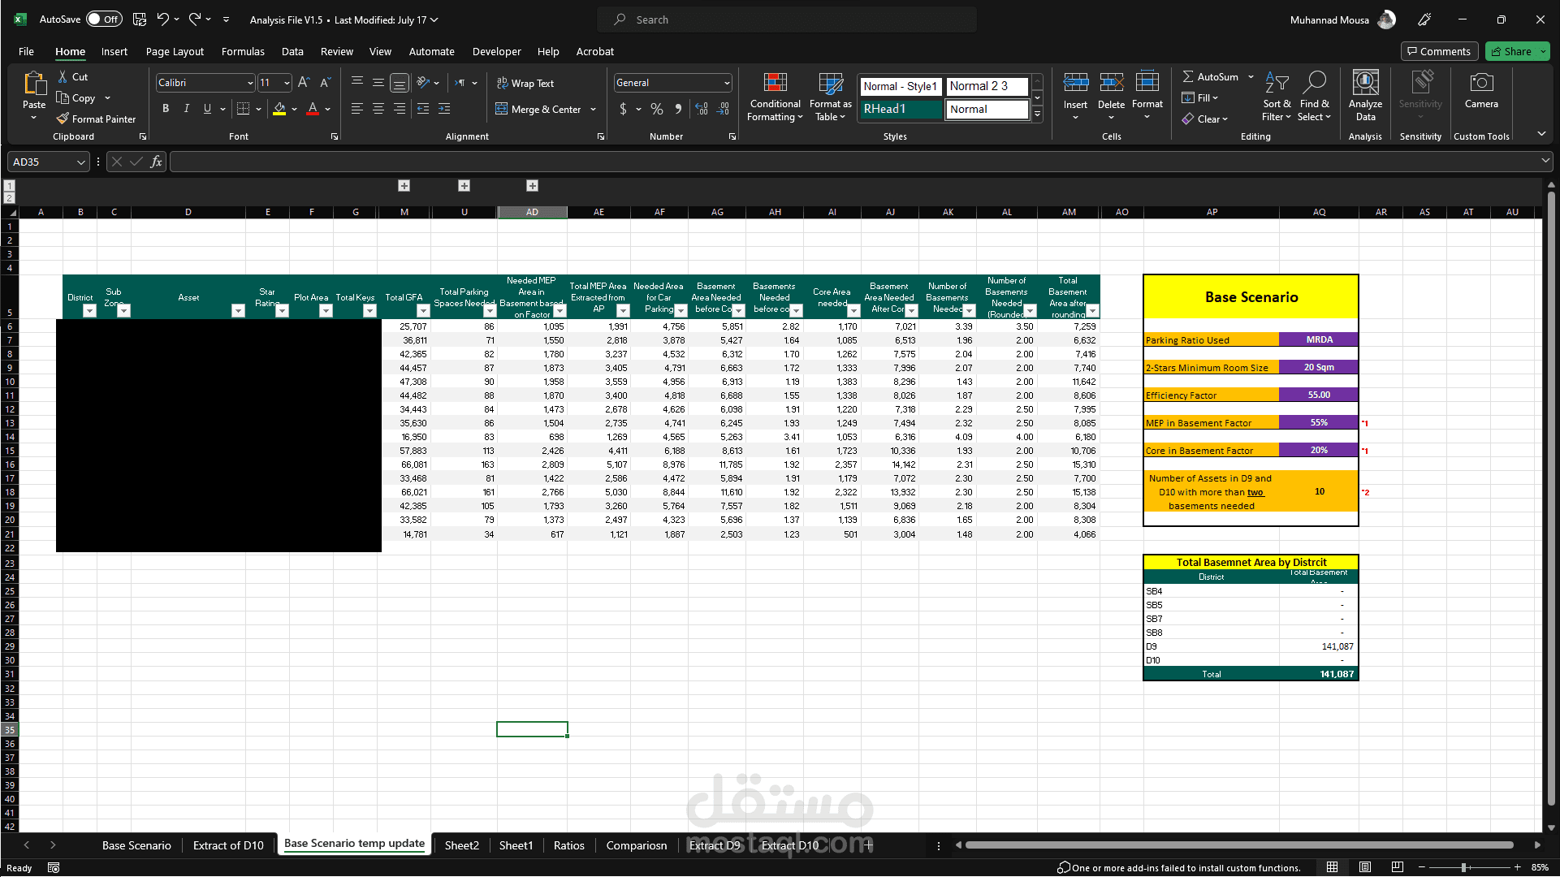Viewport: 1560px width, 877px height.
Task: Apply the yellow Fill Color swatch
Action: tap(279, 109)
